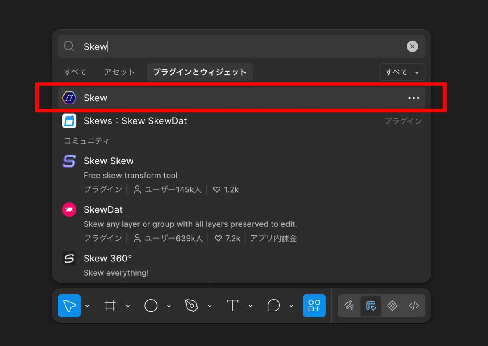This screenshot has height=346, width=488.
Task: Click the コミュニティ section header
Action: [x=87, y=141]
